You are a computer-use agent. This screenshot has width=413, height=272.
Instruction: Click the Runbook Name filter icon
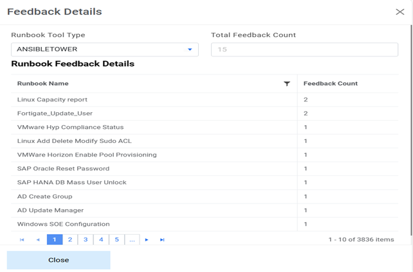(287, 83)
